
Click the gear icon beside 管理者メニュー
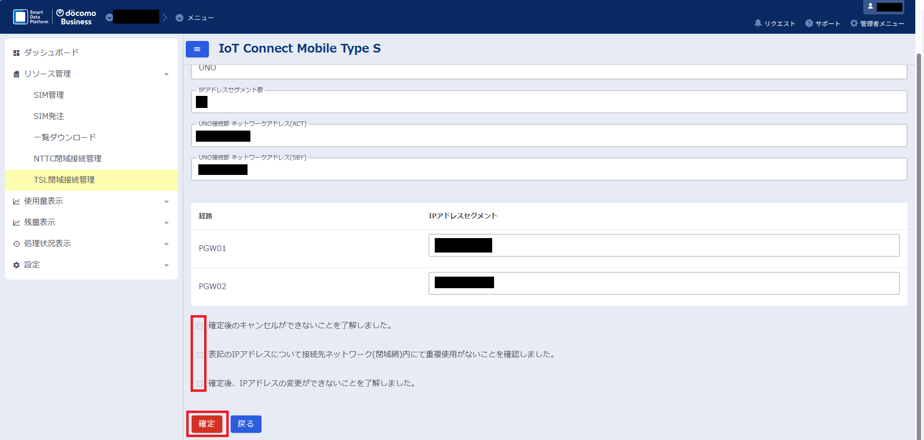click(854, 23)
